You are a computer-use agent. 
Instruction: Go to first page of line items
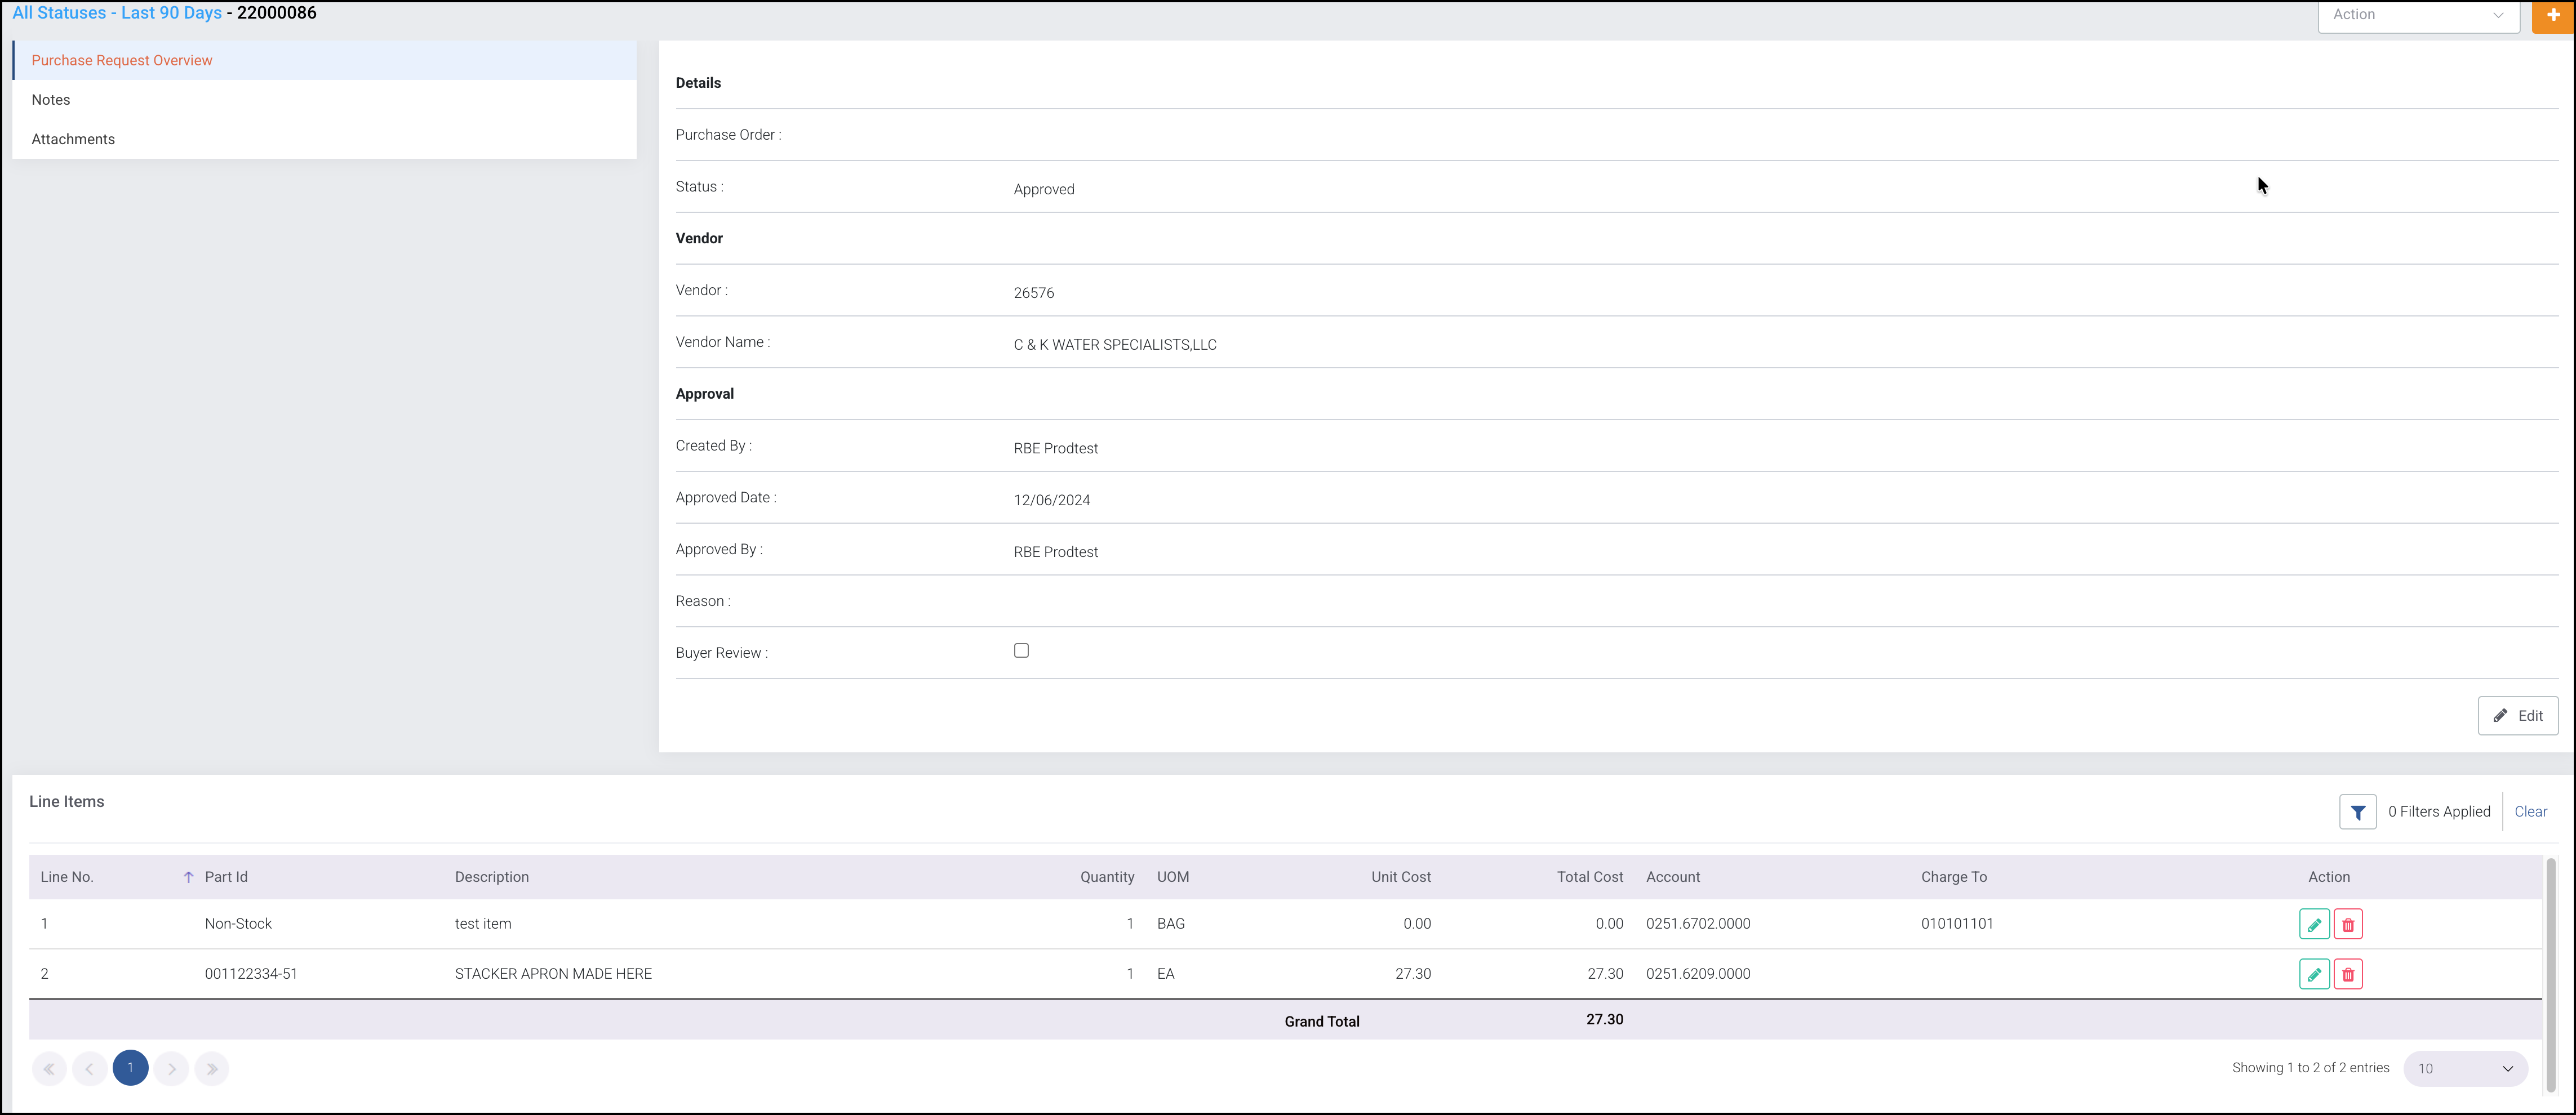click(x=49, y=1068)
